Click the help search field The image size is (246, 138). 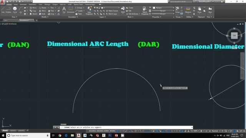pos(181,2)
